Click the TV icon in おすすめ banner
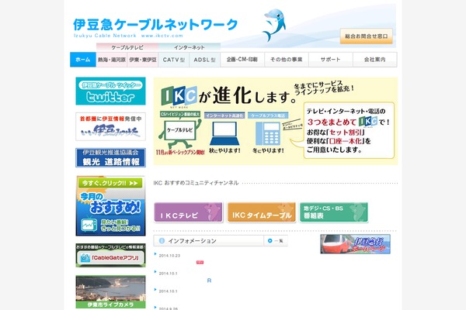 tap(89, 226)
